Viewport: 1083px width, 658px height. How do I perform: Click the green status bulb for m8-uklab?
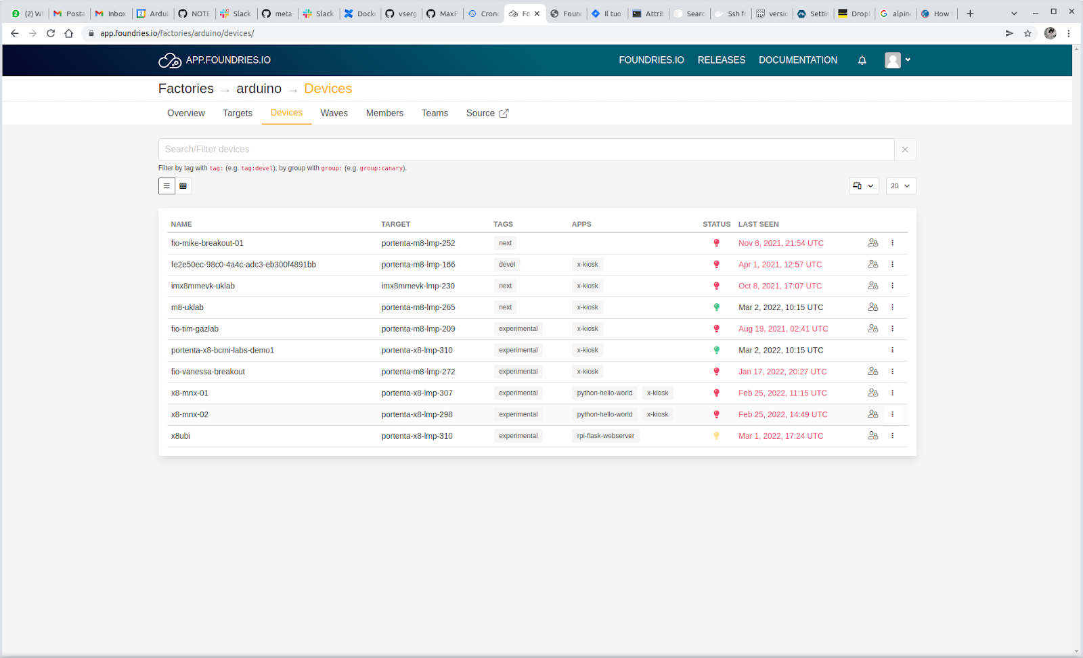click(716, 307)
